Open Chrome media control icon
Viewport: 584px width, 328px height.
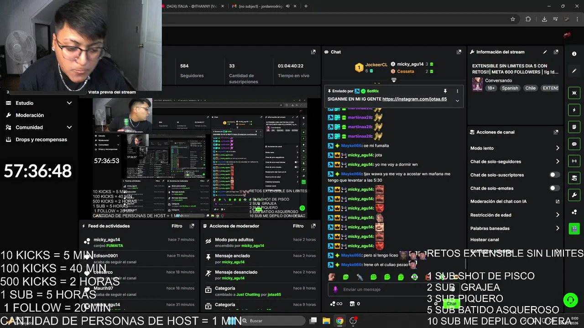coord(555,19)
